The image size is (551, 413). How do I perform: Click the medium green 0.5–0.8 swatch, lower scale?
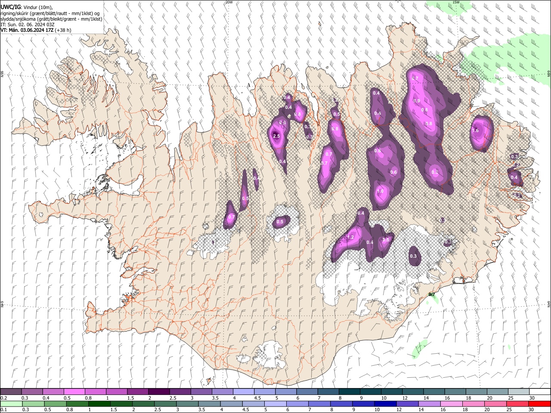click(55, 404)
